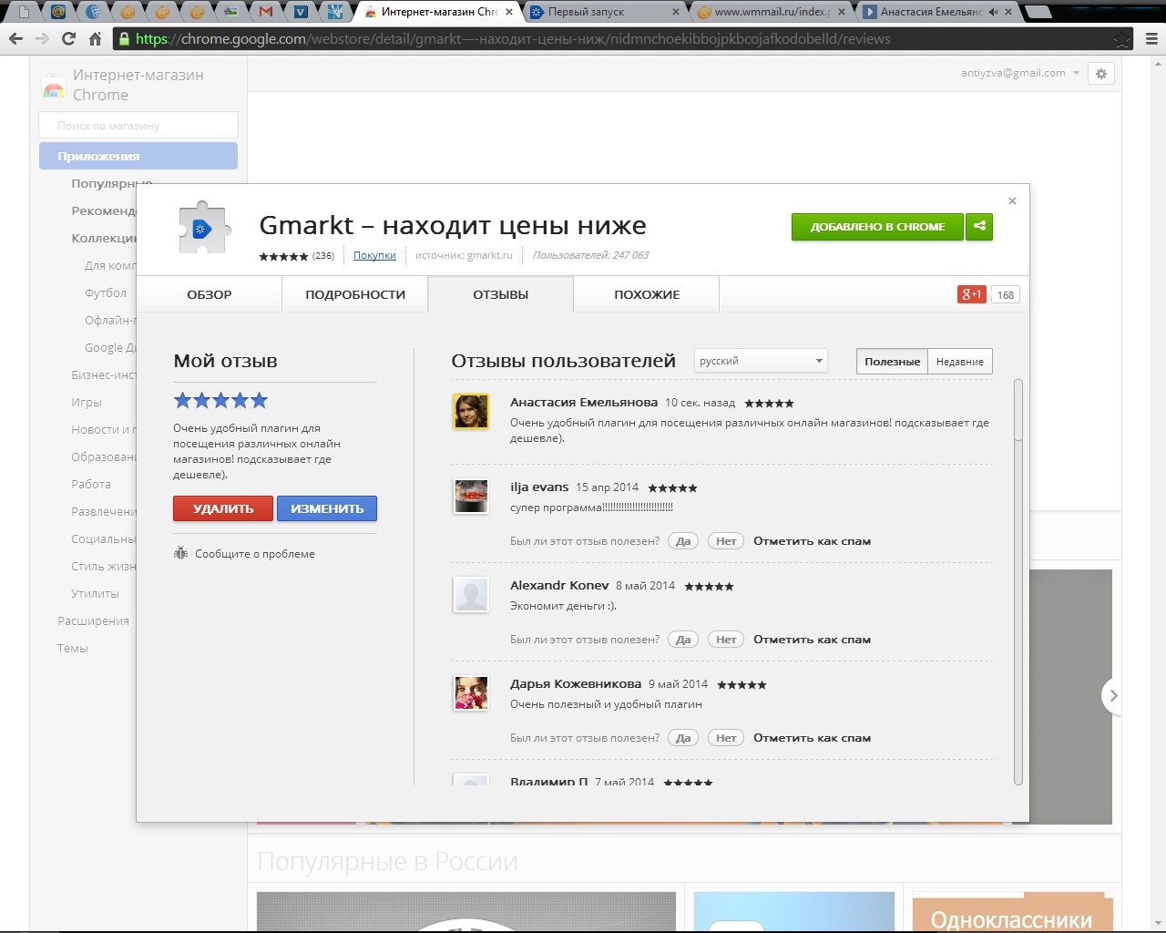Select the ОТЗЫВЫ tab
The image size is (1166, 933).
click(x=501, y=294)
